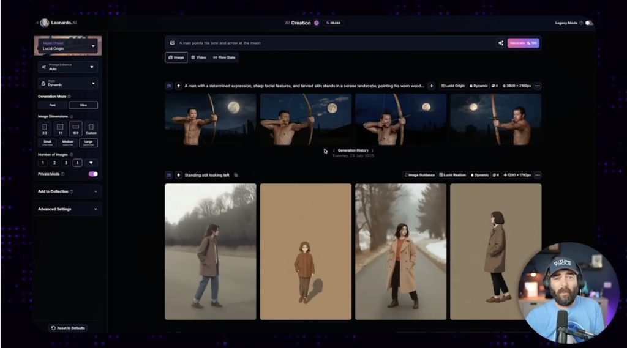
Task: Expand the Advanced Settings section
Action: tap(67, 209)
